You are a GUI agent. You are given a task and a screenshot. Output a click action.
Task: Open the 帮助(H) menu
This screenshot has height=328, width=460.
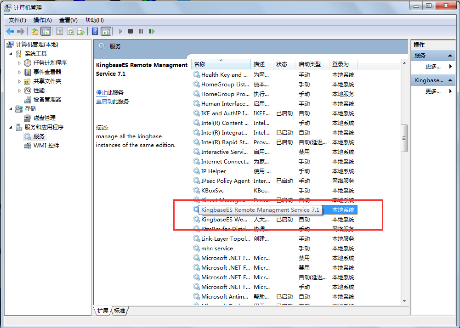coord(94,20)
